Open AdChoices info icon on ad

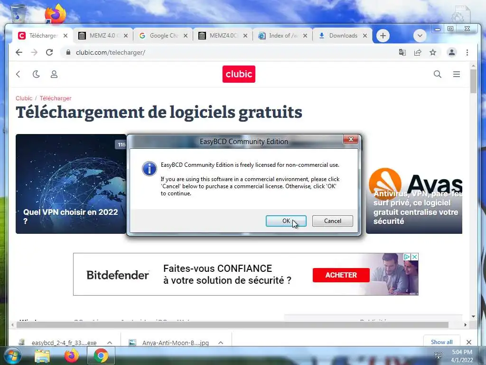(x=407, y=257)
